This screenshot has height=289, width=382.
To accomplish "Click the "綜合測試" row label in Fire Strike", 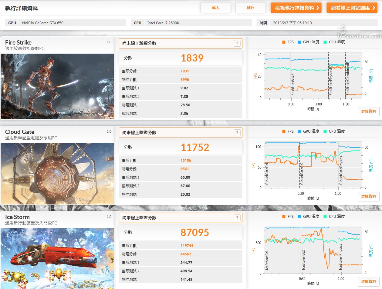I will coord(129,114).
